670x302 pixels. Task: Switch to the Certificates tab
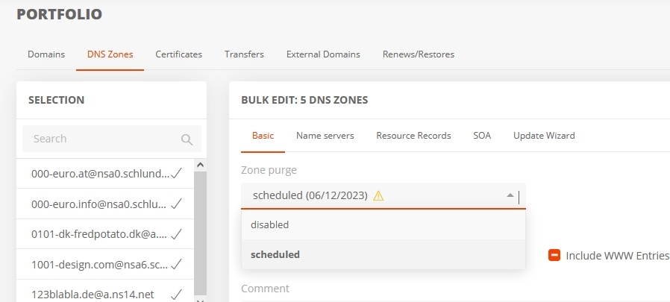click(178, 54)
